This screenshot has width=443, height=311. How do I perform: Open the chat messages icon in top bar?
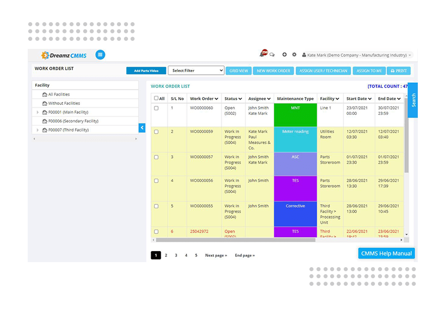273,54
